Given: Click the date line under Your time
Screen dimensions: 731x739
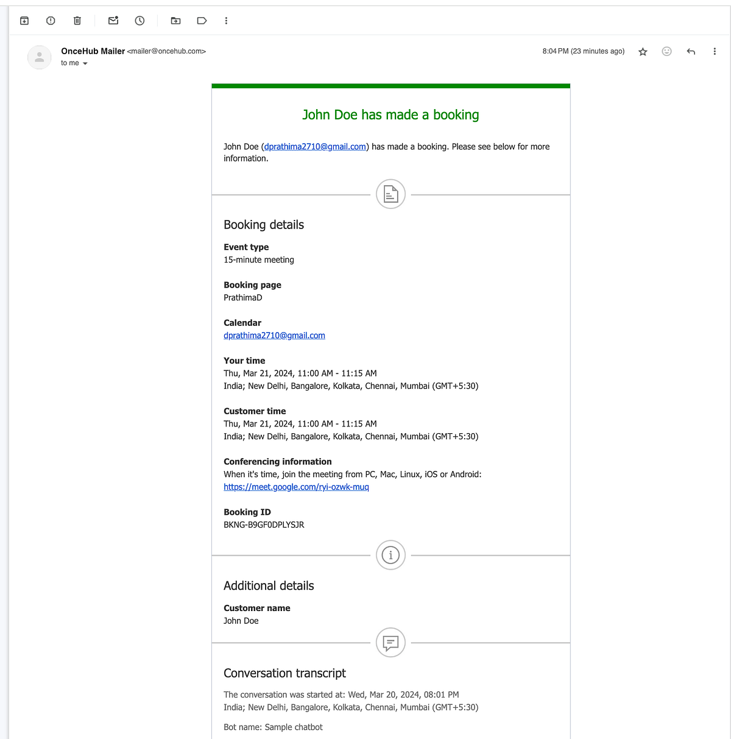Looking at the screenshot, I should [x=300, y=373].
